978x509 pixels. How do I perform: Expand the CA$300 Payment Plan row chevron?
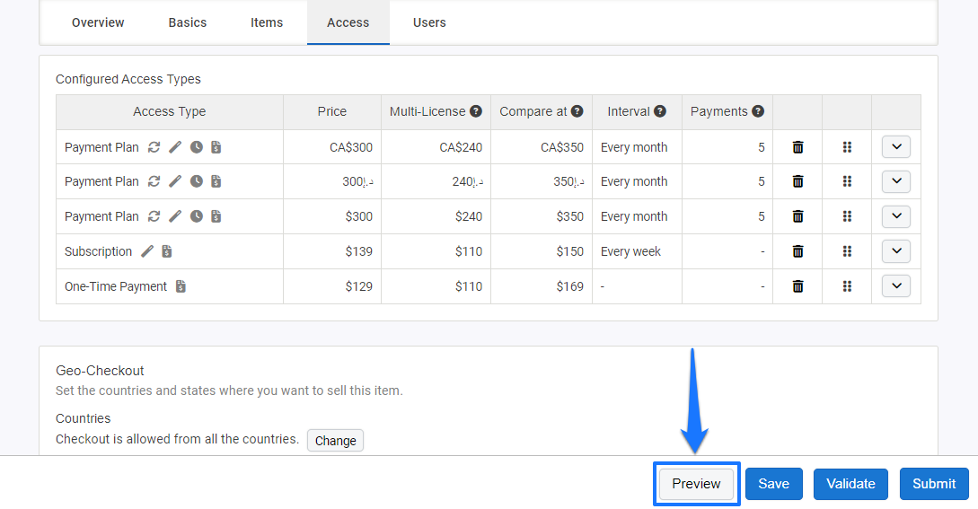coord(896,147)
